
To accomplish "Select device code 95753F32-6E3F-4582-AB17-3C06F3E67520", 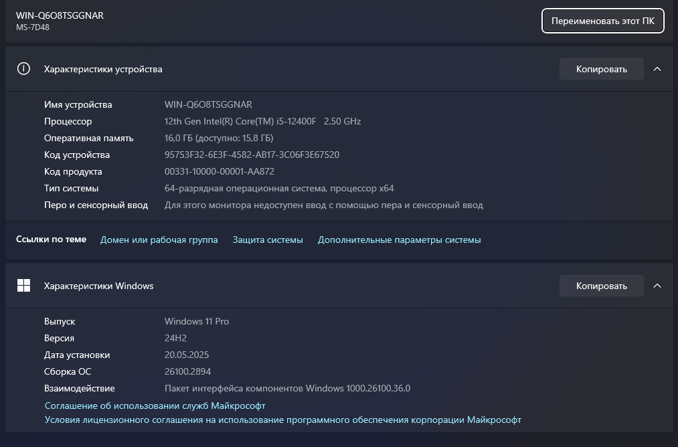I will pos(252,155).
